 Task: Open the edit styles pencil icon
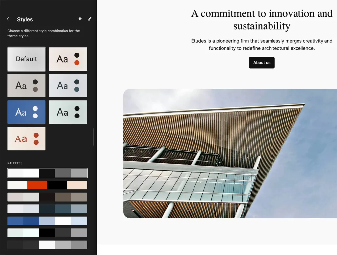coord(90,19)
